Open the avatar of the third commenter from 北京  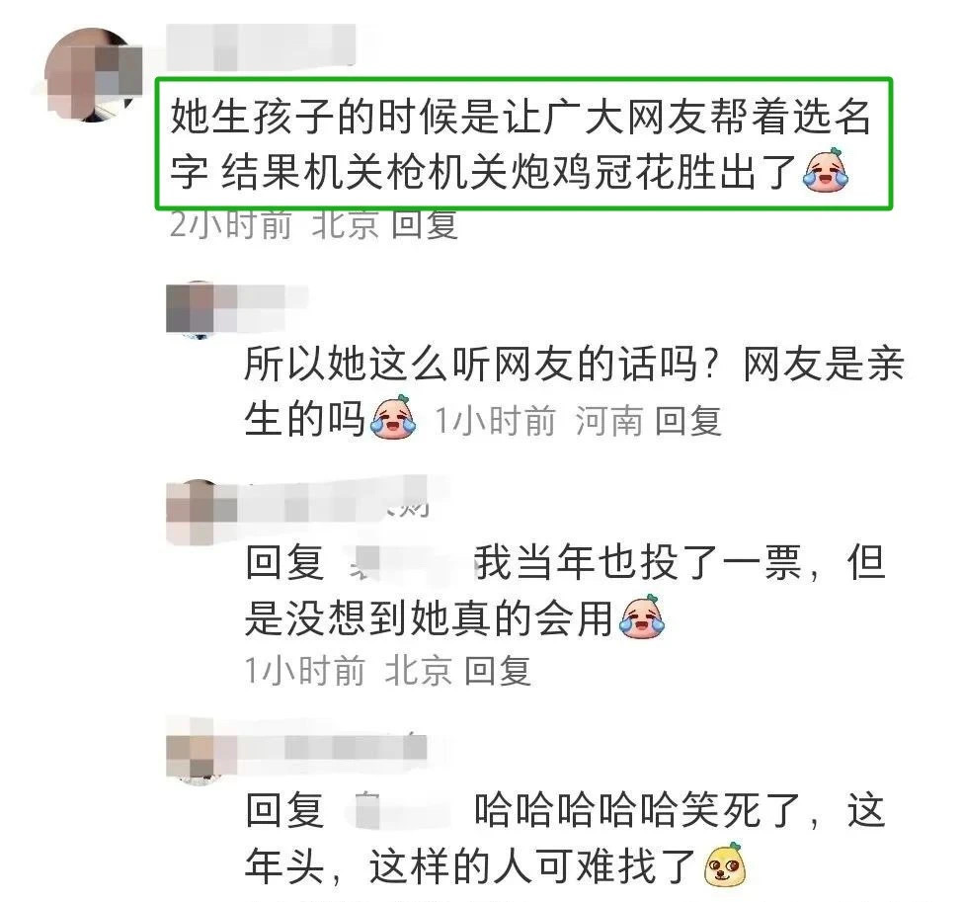tap(194, 513)
